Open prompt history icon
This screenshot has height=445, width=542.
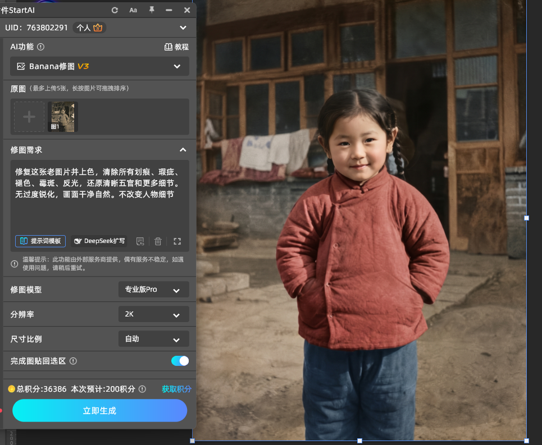(140, 241)
